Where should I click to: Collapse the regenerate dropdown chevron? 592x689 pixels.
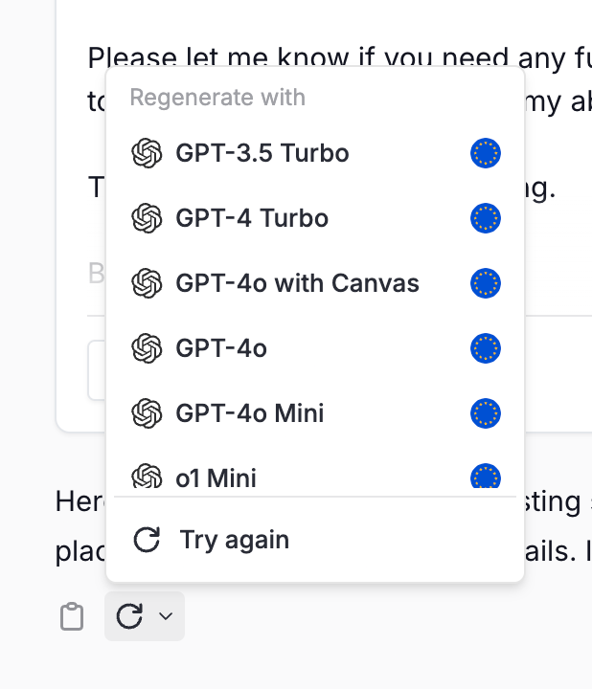pyautogui.click(x=166, y=617)
